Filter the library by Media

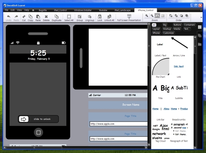[x=177, y=29]
